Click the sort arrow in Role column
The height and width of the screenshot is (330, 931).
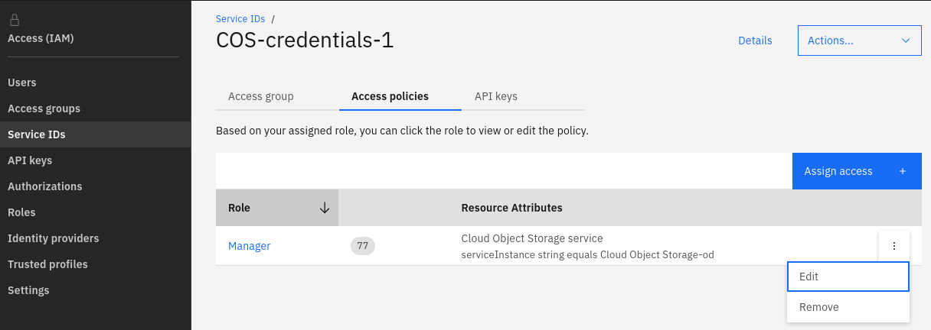tap(325, 208)
